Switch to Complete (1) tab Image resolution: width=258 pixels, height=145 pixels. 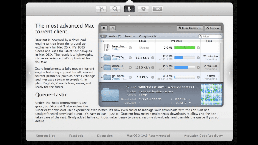(147, 36)
